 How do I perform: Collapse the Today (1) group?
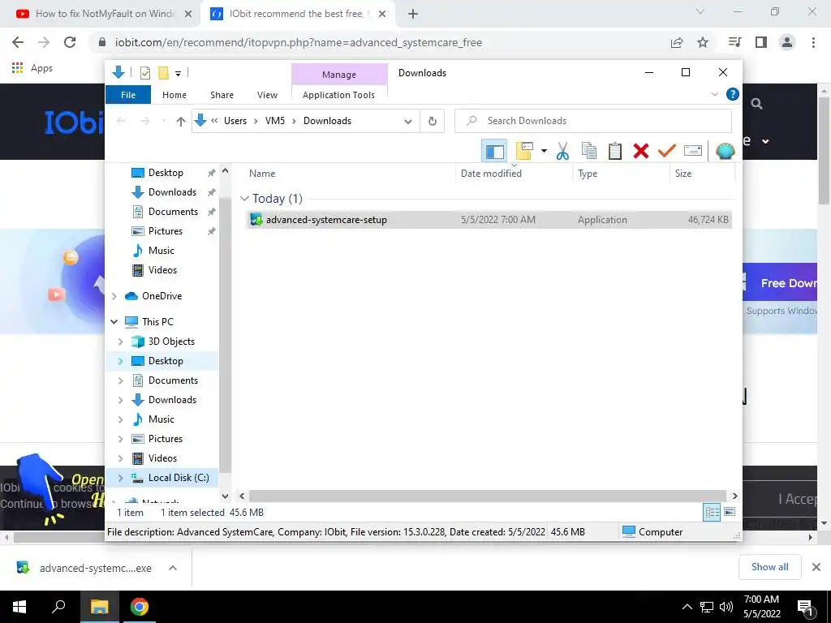tap(244, 199)
